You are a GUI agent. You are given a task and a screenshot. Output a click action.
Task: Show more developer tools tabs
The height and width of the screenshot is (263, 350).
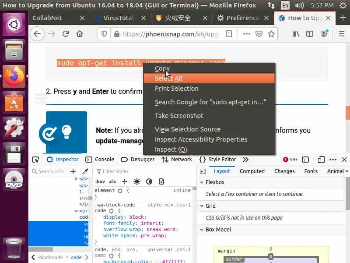tap(245, 160)
